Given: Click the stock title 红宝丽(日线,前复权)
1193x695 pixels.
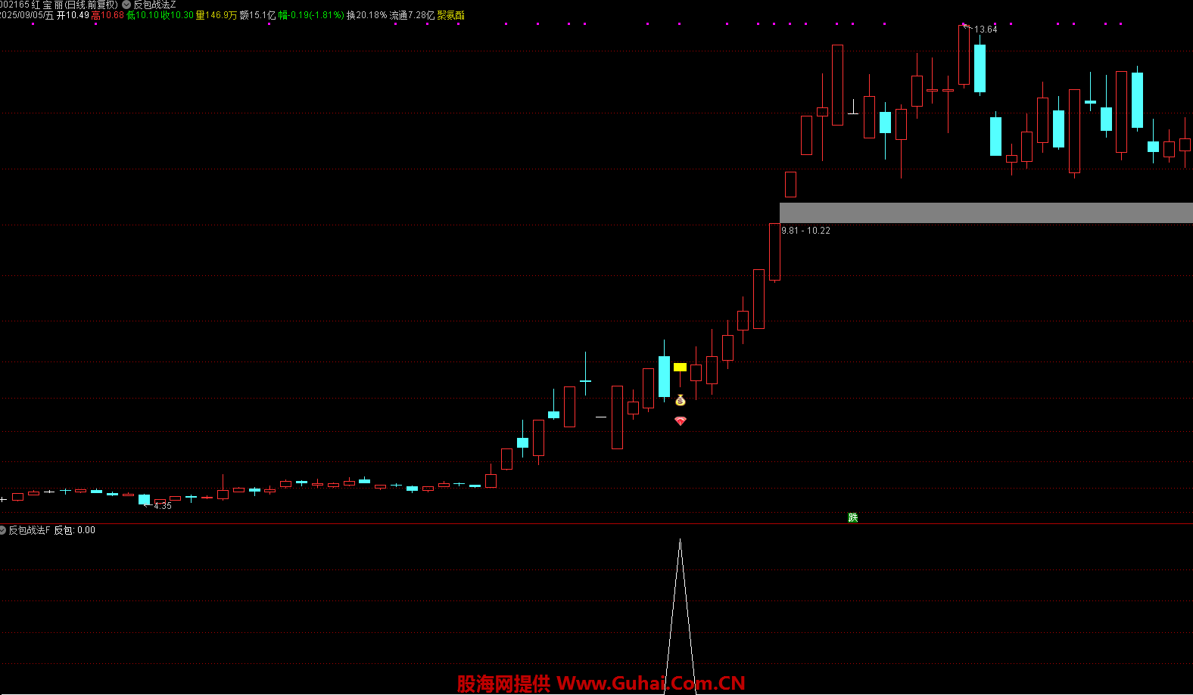Looking at the screenshot, I should click(74, 5).
